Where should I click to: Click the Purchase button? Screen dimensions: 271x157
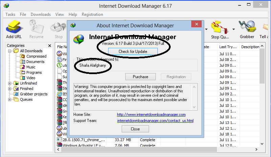(141, 77)
